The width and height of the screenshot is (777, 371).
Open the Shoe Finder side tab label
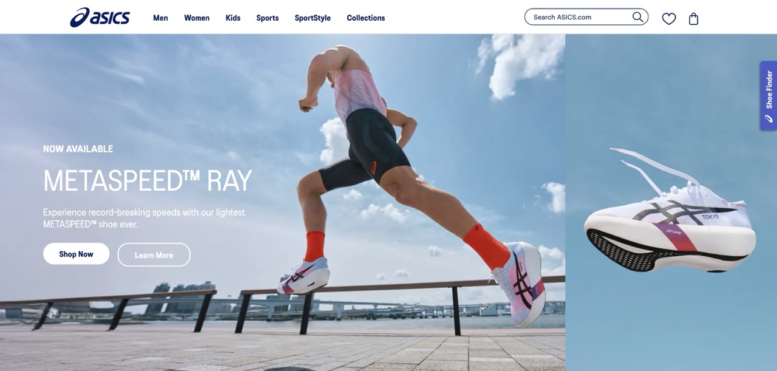pyautogui.click(x=769, y=89)
